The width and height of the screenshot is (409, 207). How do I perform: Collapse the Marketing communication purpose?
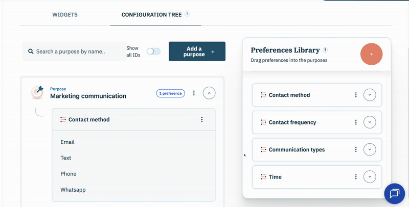(209, 93)
